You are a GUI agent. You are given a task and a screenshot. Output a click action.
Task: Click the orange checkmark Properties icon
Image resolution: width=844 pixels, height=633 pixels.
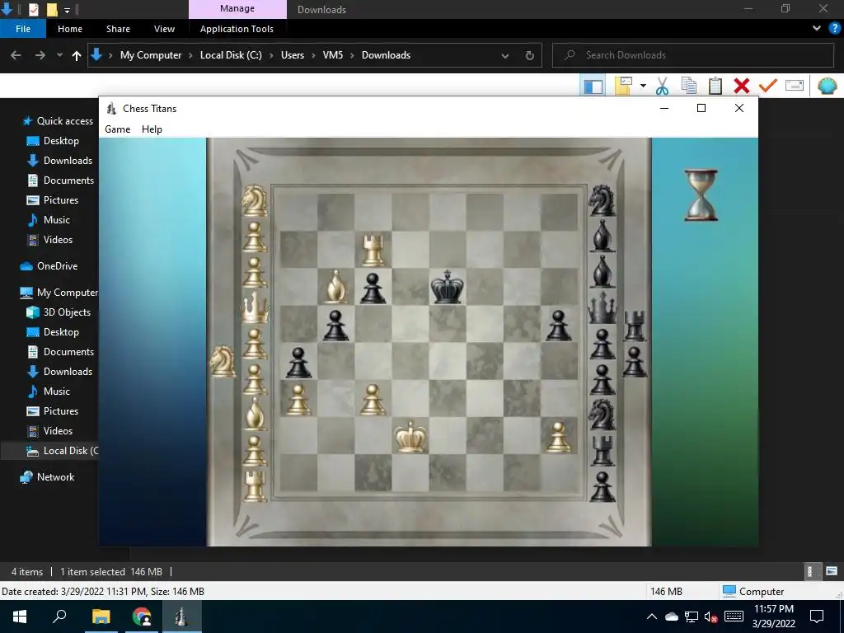[768, 86]
